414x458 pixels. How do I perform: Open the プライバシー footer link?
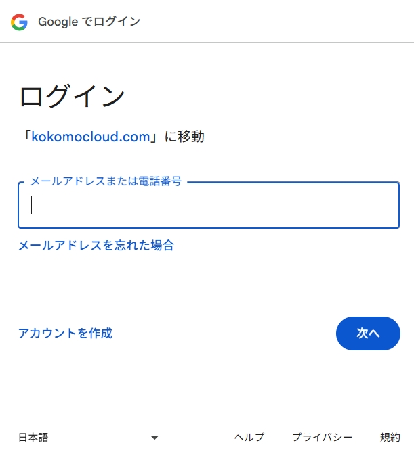click(x=322, y=438)
